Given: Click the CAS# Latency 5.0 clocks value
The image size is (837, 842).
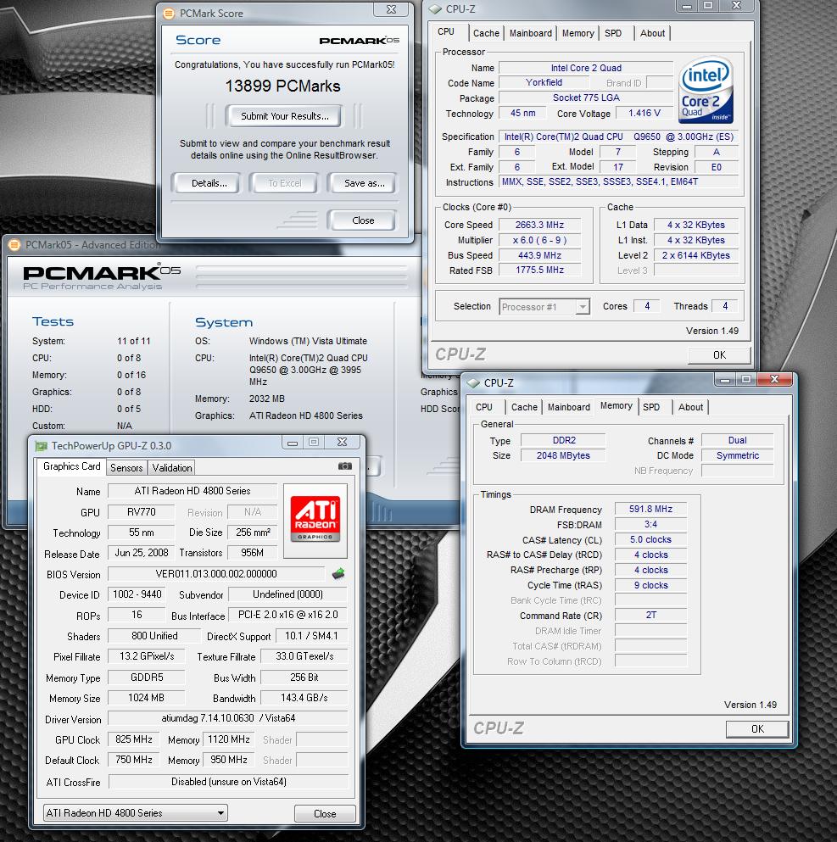Looking at the screenshot, I should tap(650, 539).
